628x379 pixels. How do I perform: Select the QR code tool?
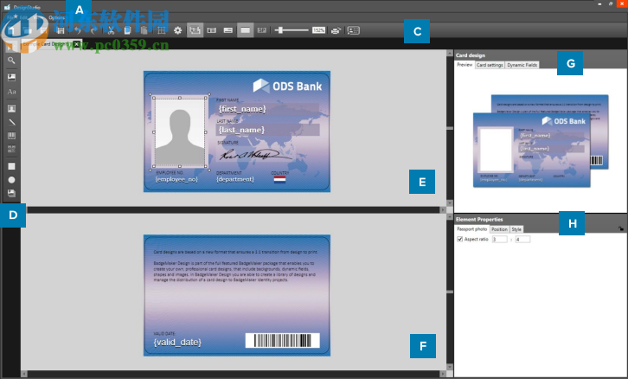tap(11, 149)
